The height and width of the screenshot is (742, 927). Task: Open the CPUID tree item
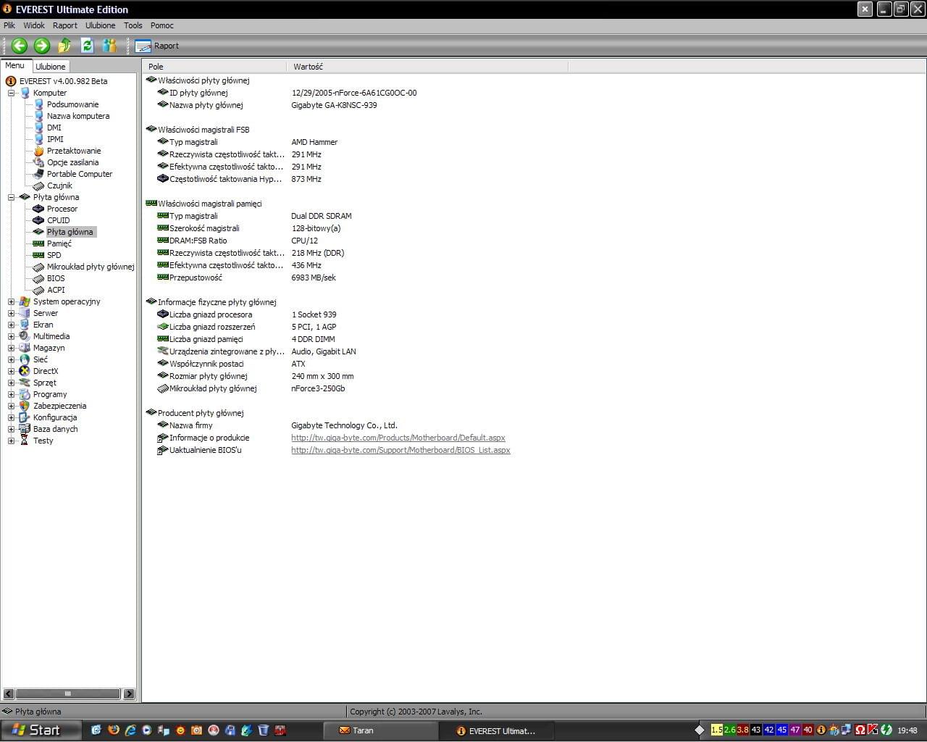point(58,220)
